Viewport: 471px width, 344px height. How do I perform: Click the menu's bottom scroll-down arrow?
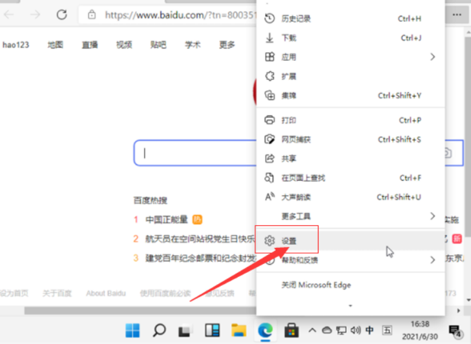(350, 306)
